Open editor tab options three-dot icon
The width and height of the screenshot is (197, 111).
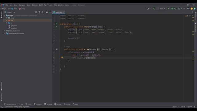[192, 12]
